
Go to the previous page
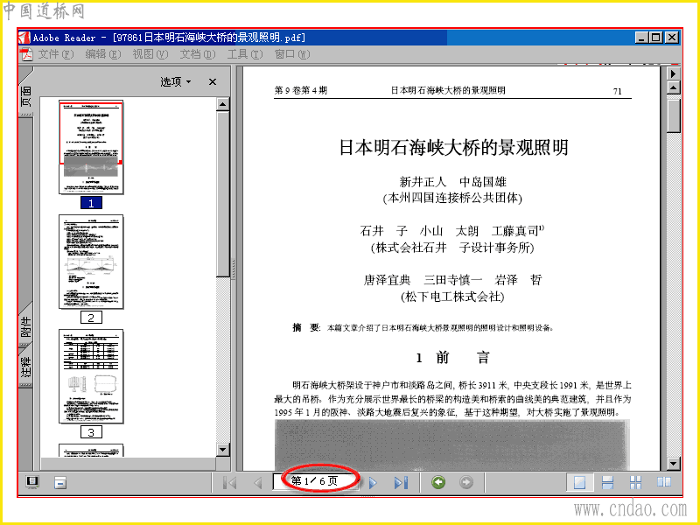point(257,483)
